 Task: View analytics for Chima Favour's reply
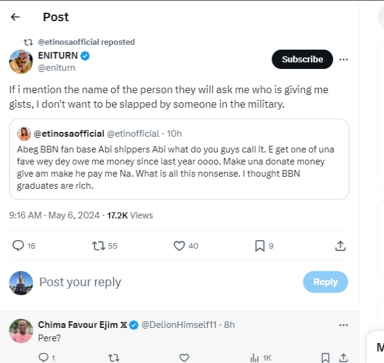[x=255, y=358]
